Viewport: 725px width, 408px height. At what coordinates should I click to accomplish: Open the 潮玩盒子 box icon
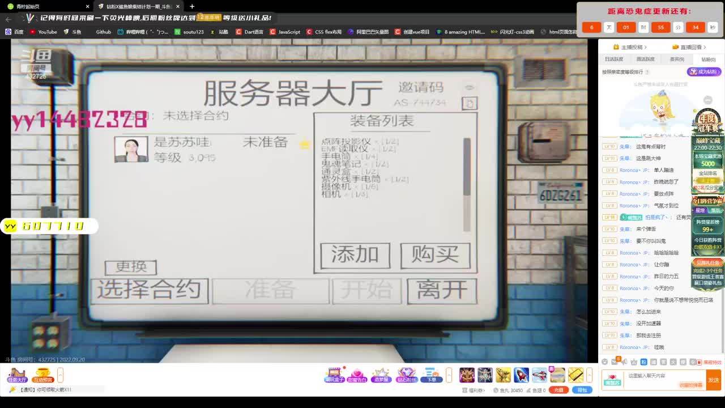pos(334,375)
